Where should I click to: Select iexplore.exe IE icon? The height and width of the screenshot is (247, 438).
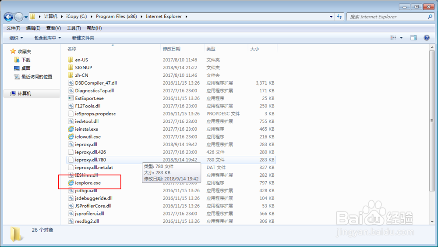coord(71,183)
